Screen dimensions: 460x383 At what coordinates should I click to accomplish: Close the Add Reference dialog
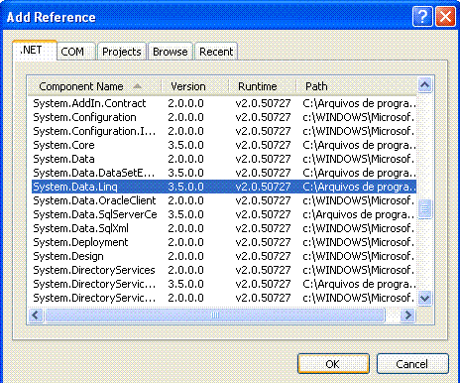click(x=445, y=17)
